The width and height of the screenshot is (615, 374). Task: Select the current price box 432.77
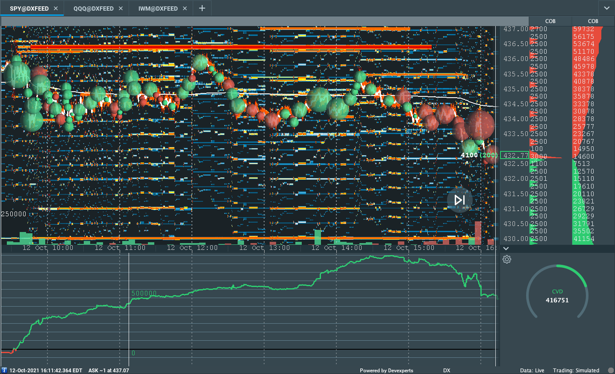(x=515, y=156)
